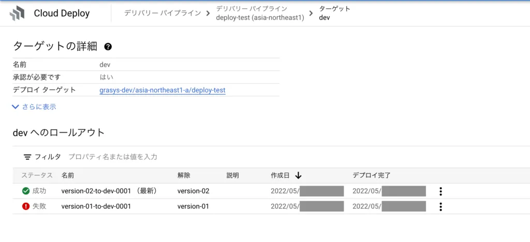Open more actions for version-02-to-dev-0001 row
Image resolution: width=530 pixels, height=242 pixels.
(x=440, y=191)
